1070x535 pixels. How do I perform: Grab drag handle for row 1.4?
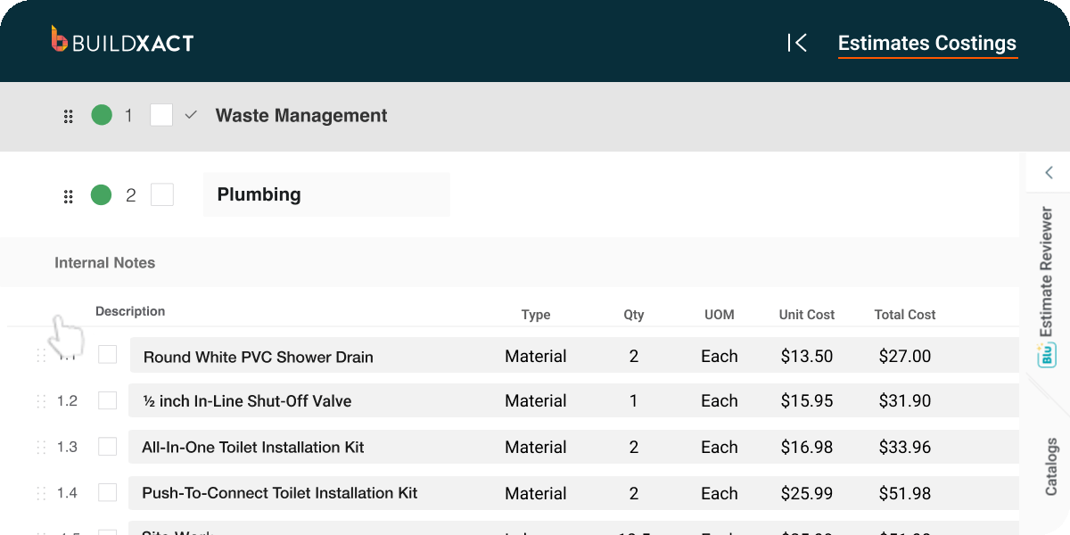pyautogui.click(x=41, y=493)
